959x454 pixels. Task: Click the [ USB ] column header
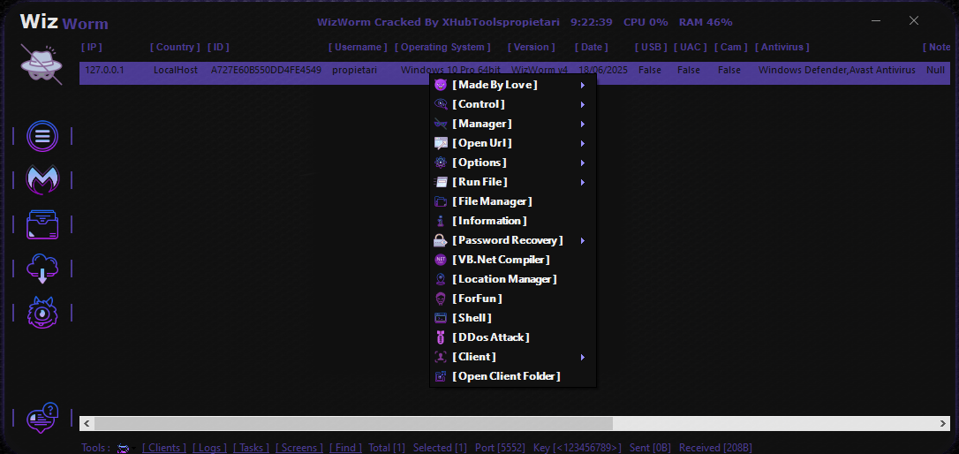651,47
